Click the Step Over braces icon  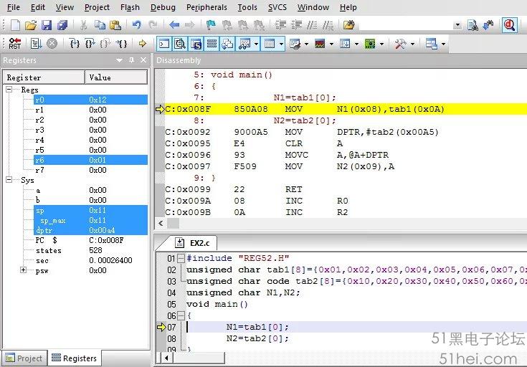90,44
